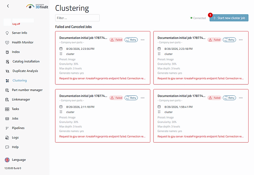Open Server Info page
Screen dimensions: 254x175
(19, 33)
